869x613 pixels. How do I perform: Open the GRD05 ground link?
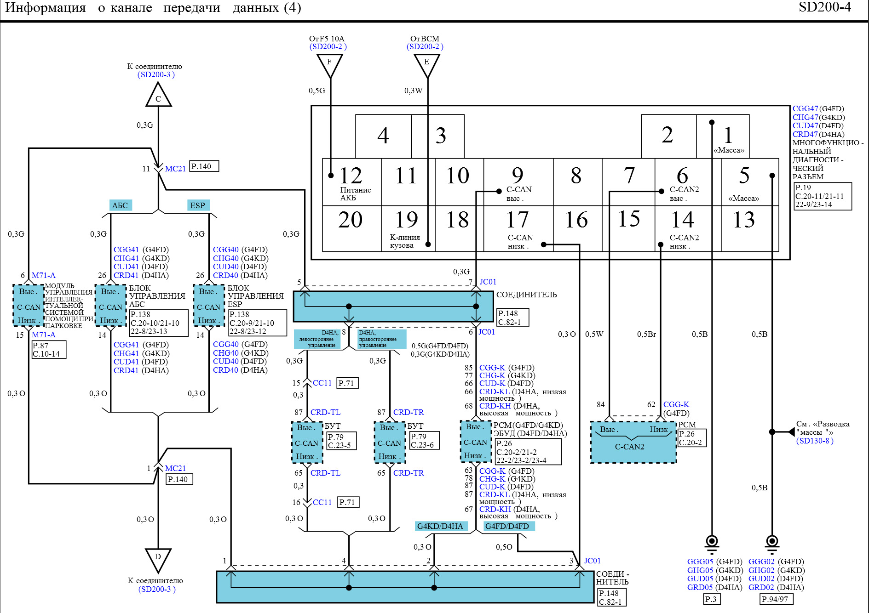tap(700, 587)
